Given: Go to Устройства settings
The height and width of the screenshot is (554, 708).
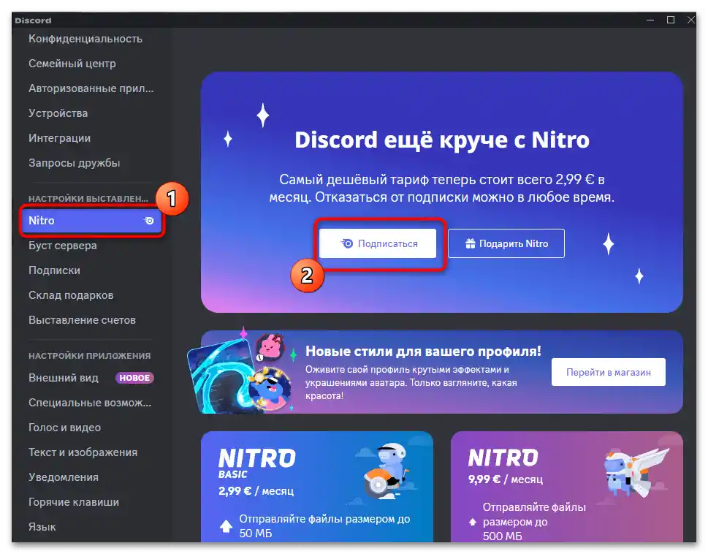Looking at the screenshot, I should (58, 113).
